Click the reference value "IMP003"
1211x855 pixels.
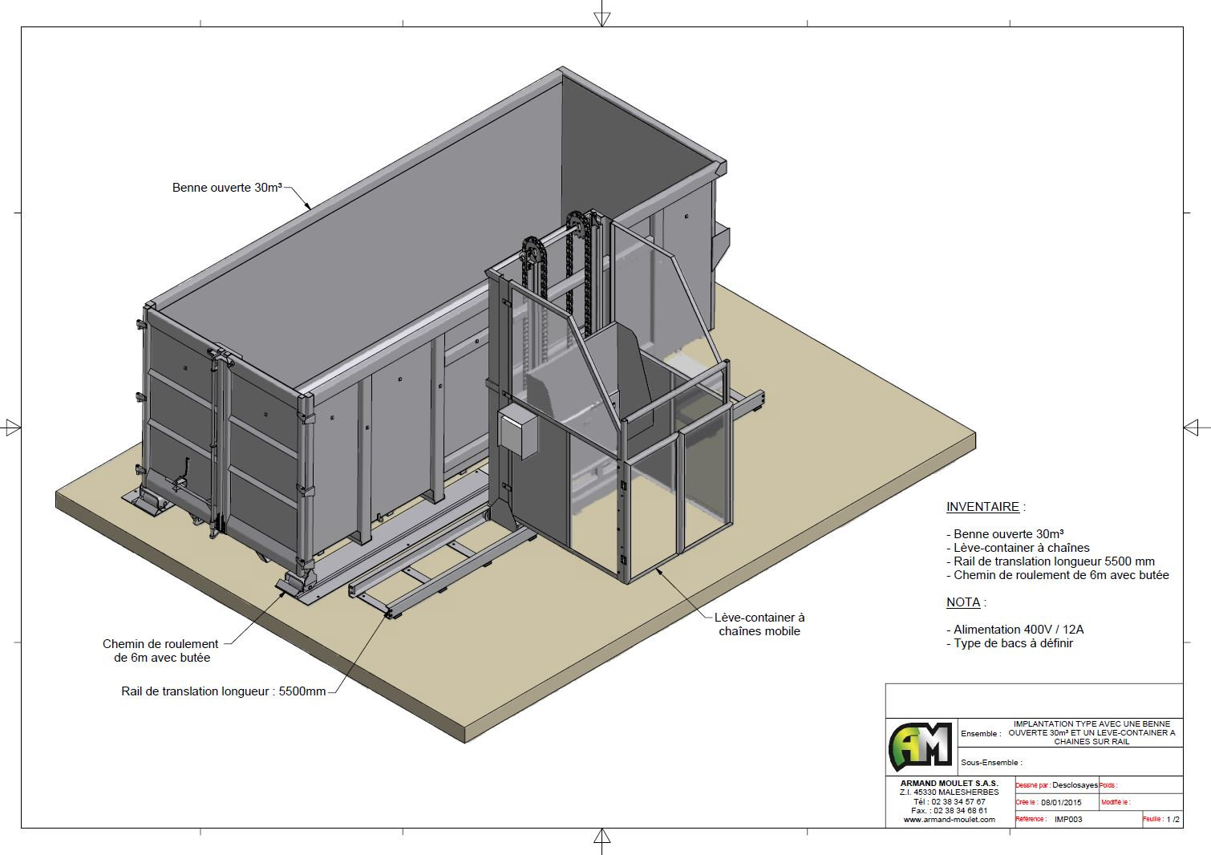[x=1067, y=820]
